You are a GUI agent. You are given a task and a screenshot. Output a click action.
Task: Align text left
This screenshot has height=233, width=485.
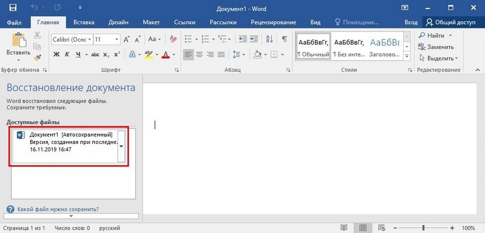pos(188,54)
